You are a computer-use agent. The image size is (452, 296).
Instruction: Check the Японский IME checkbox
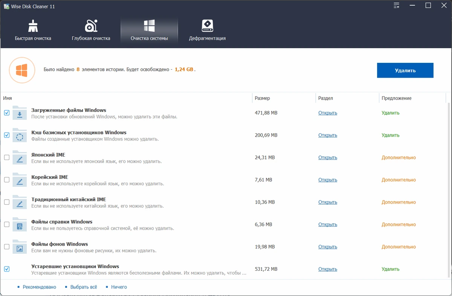click(7, 157)
